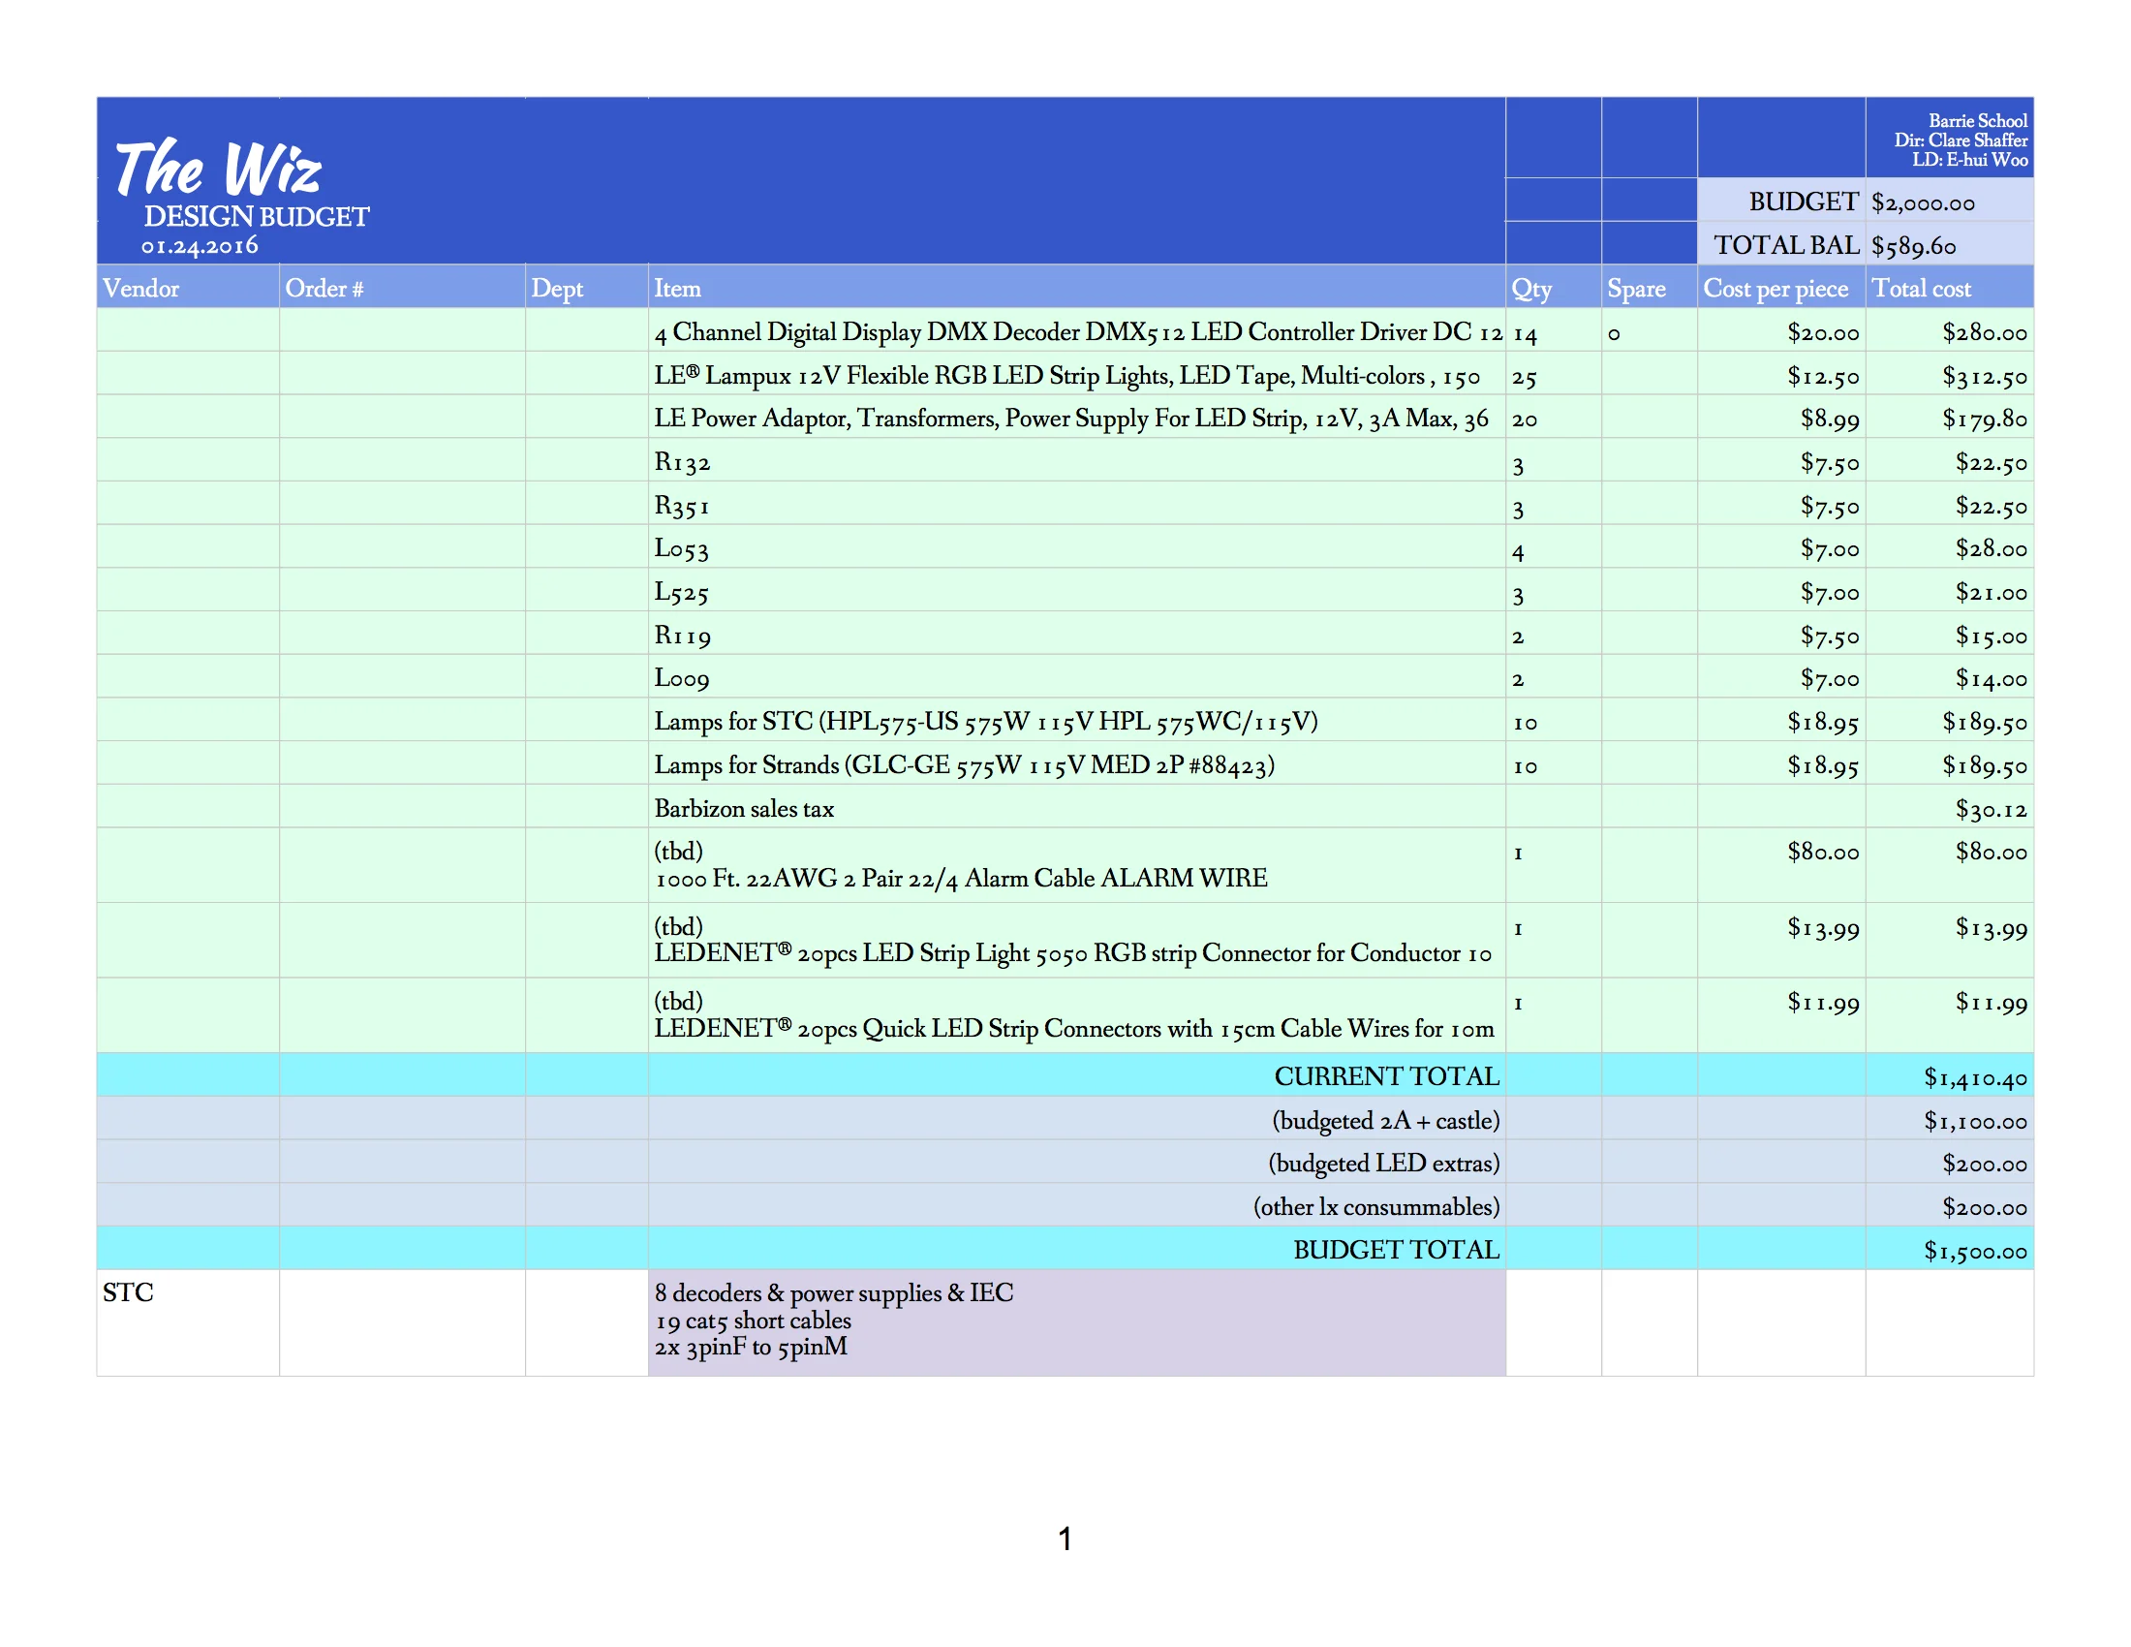
Task: Click the $1,410.40 current total value
Action: pos(1975,1077)
